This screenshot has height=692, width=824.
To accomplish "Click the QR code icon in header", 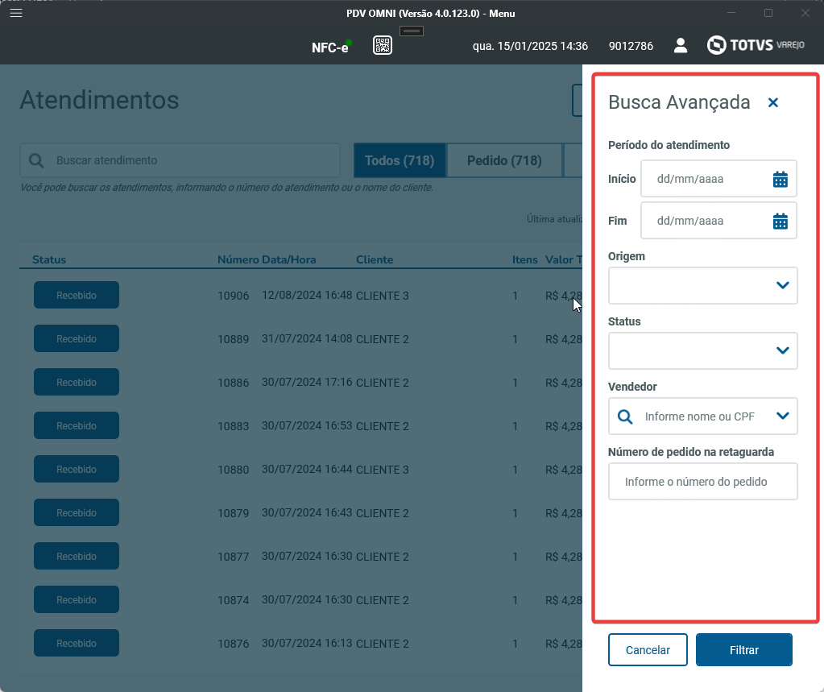I will pyautogui.click(x=383, y=46).
